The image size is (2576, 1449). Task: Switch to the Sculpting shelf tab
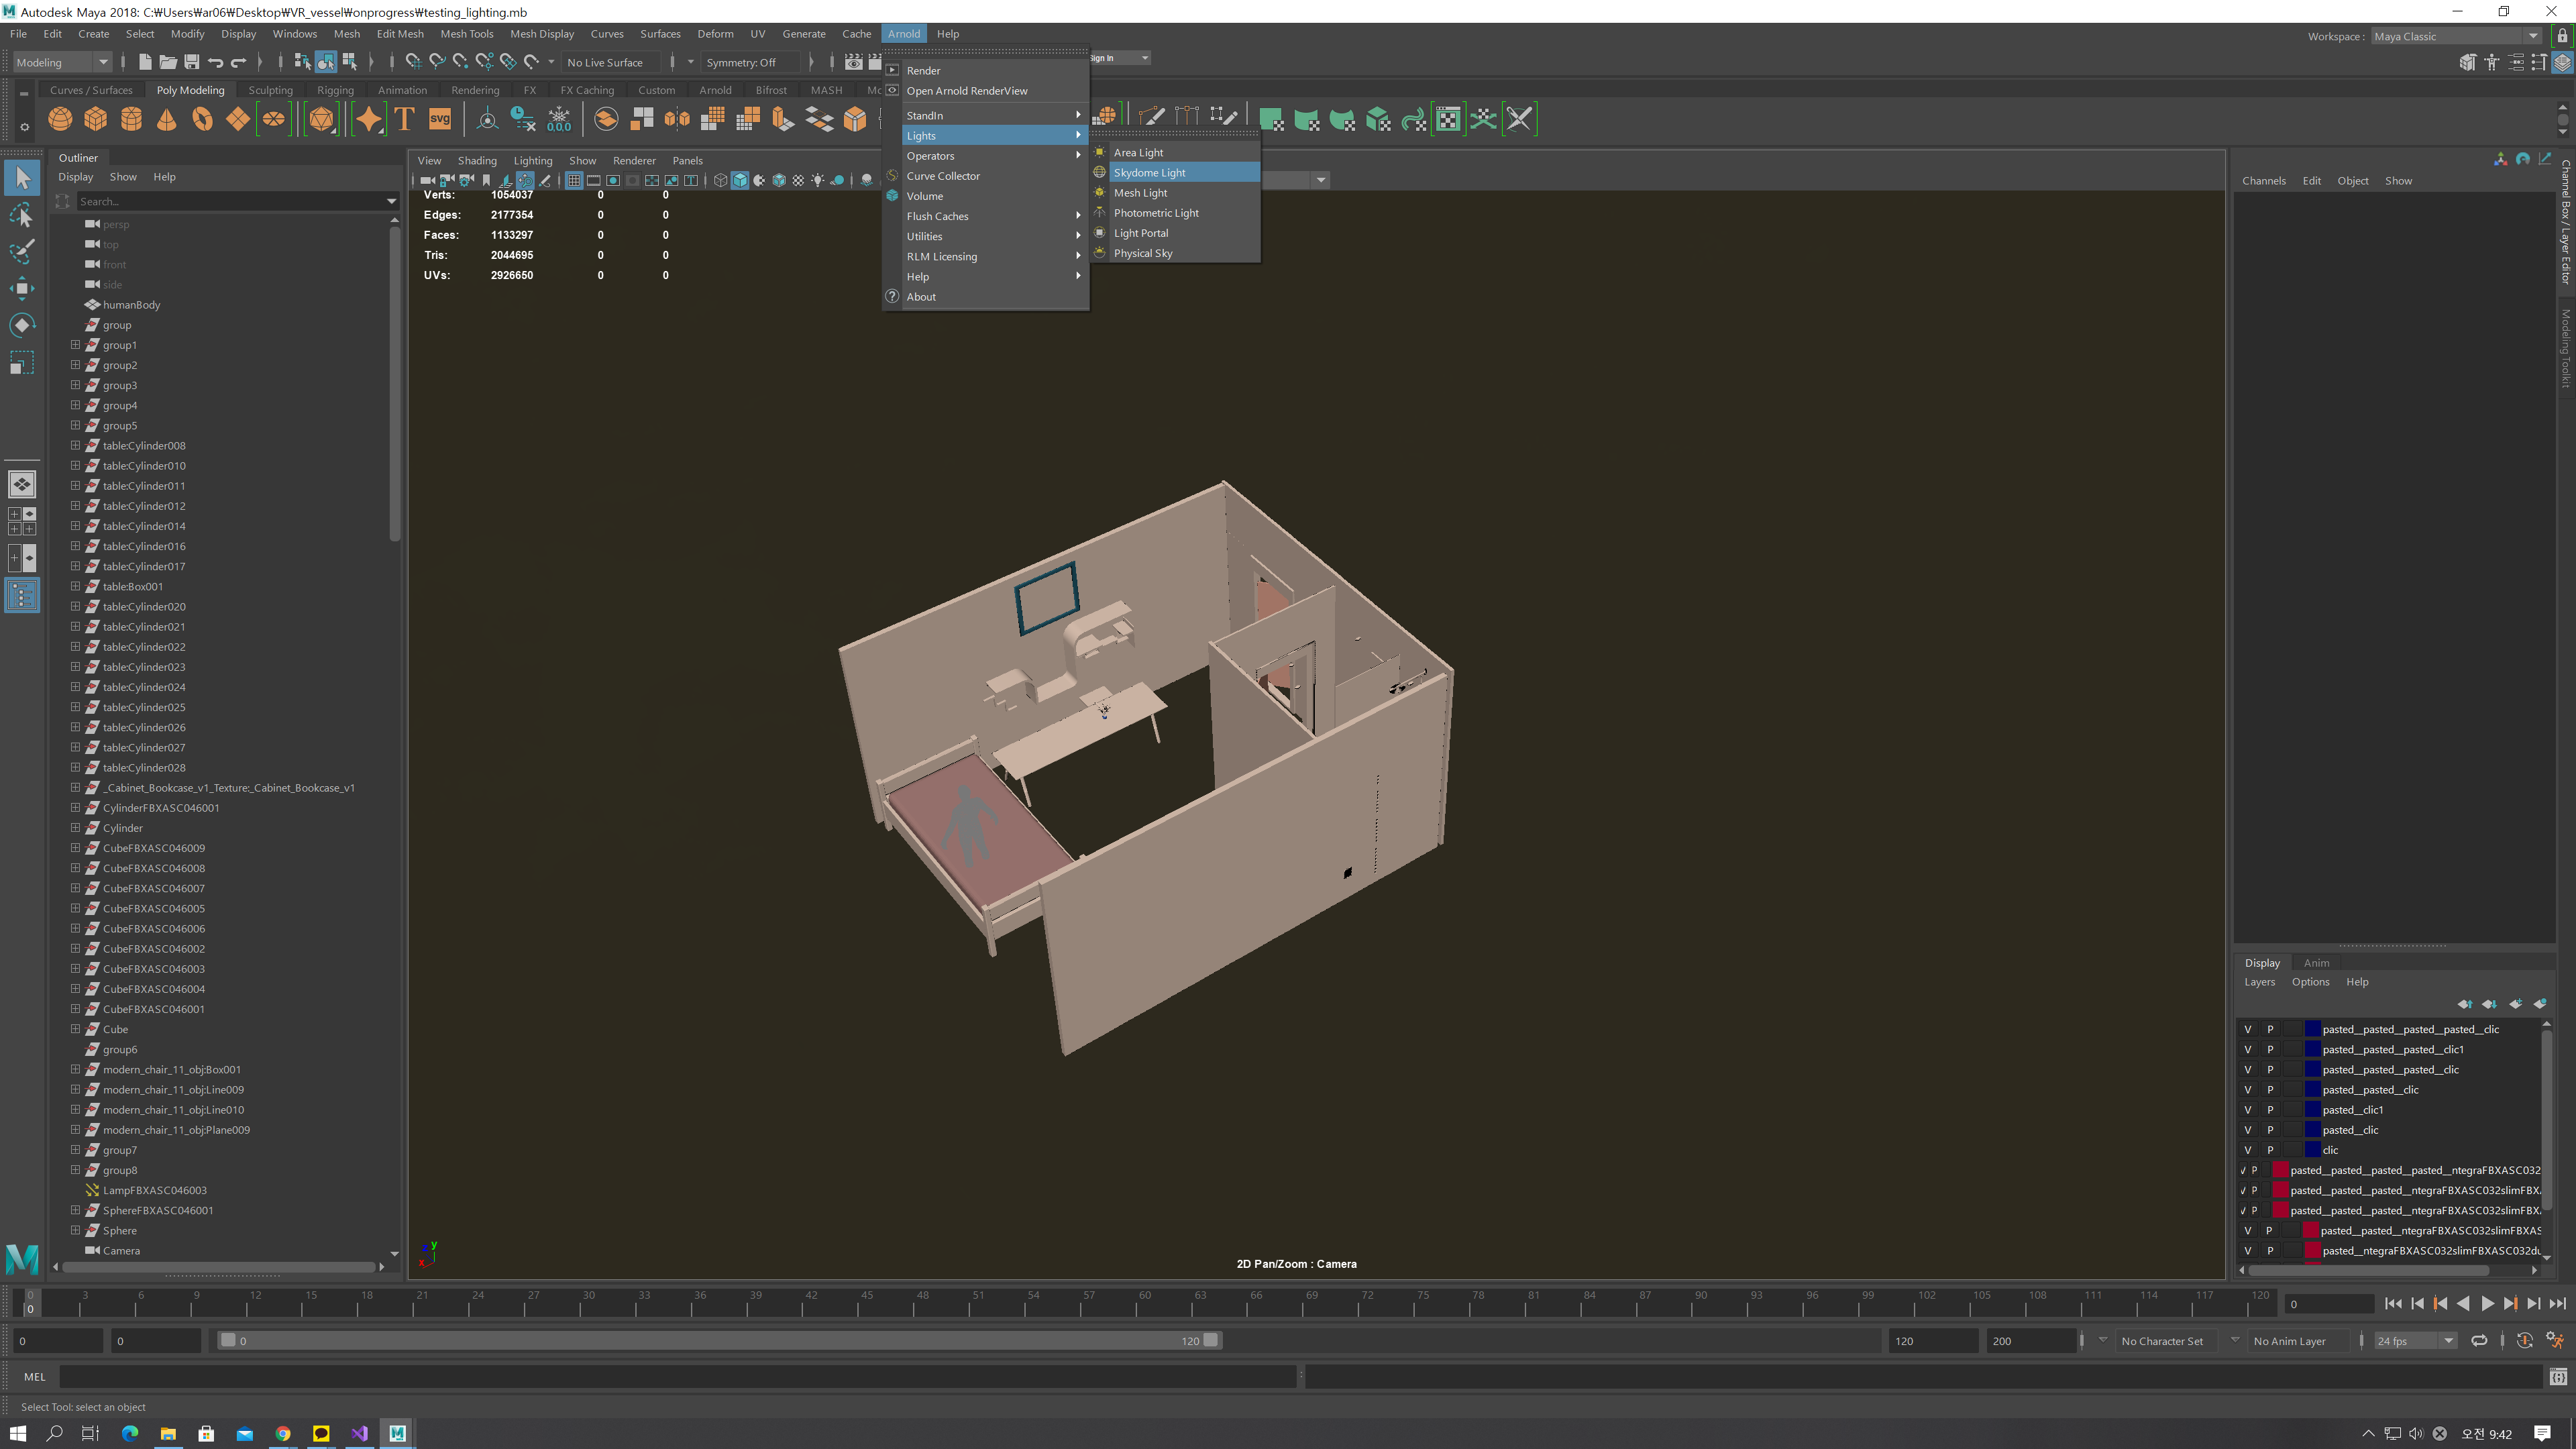click(x=270, y=89)
